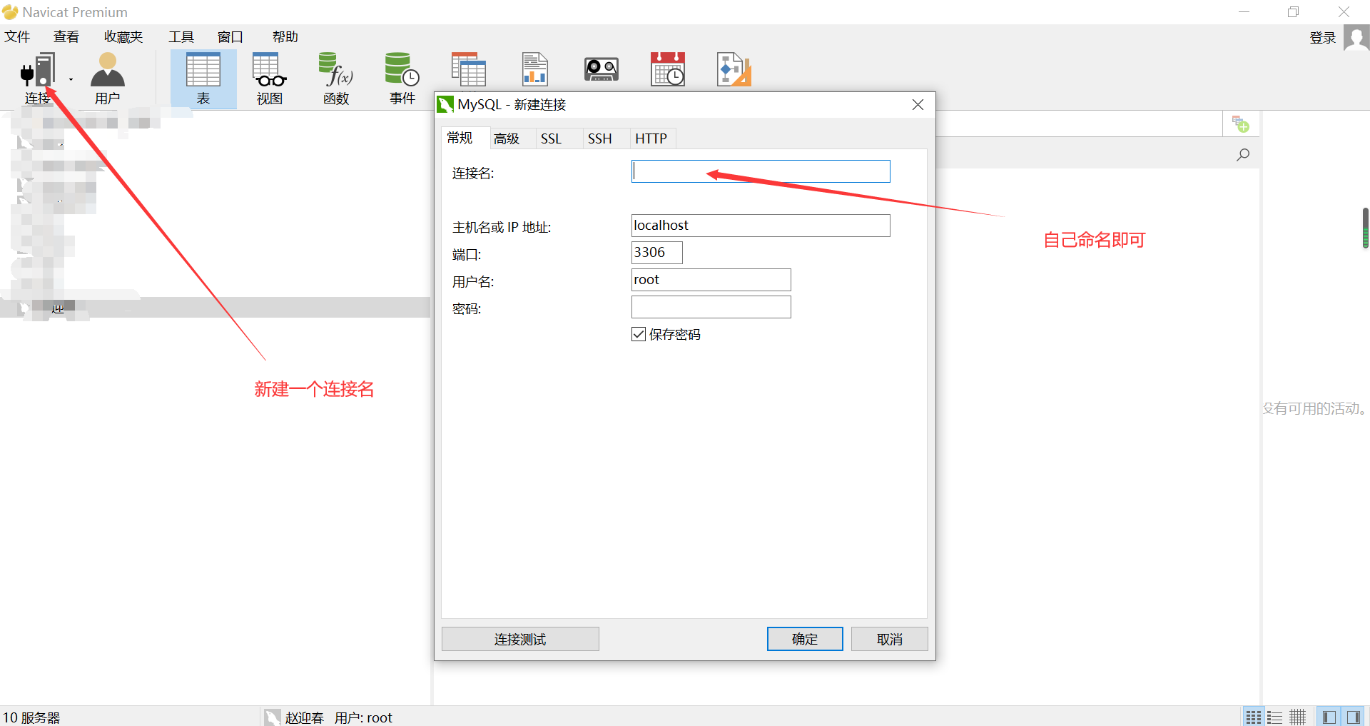Close the MySQL 新建连接 dialog

coord(918,105)
